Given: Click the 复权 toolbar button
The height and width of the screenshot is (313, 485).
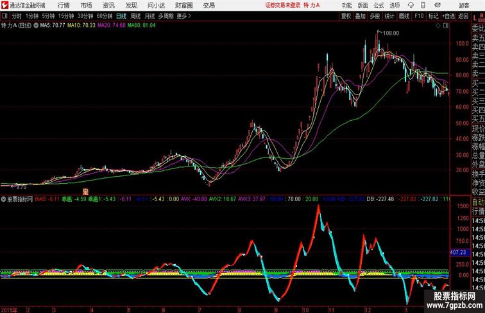Looking at the screenshot, I should coord(346,16).
